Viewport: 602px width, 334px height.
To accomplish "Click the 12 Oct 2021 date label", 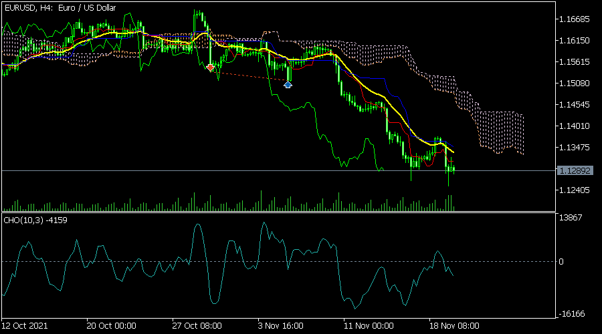I will pyautogui.click(x=25, y=326).
